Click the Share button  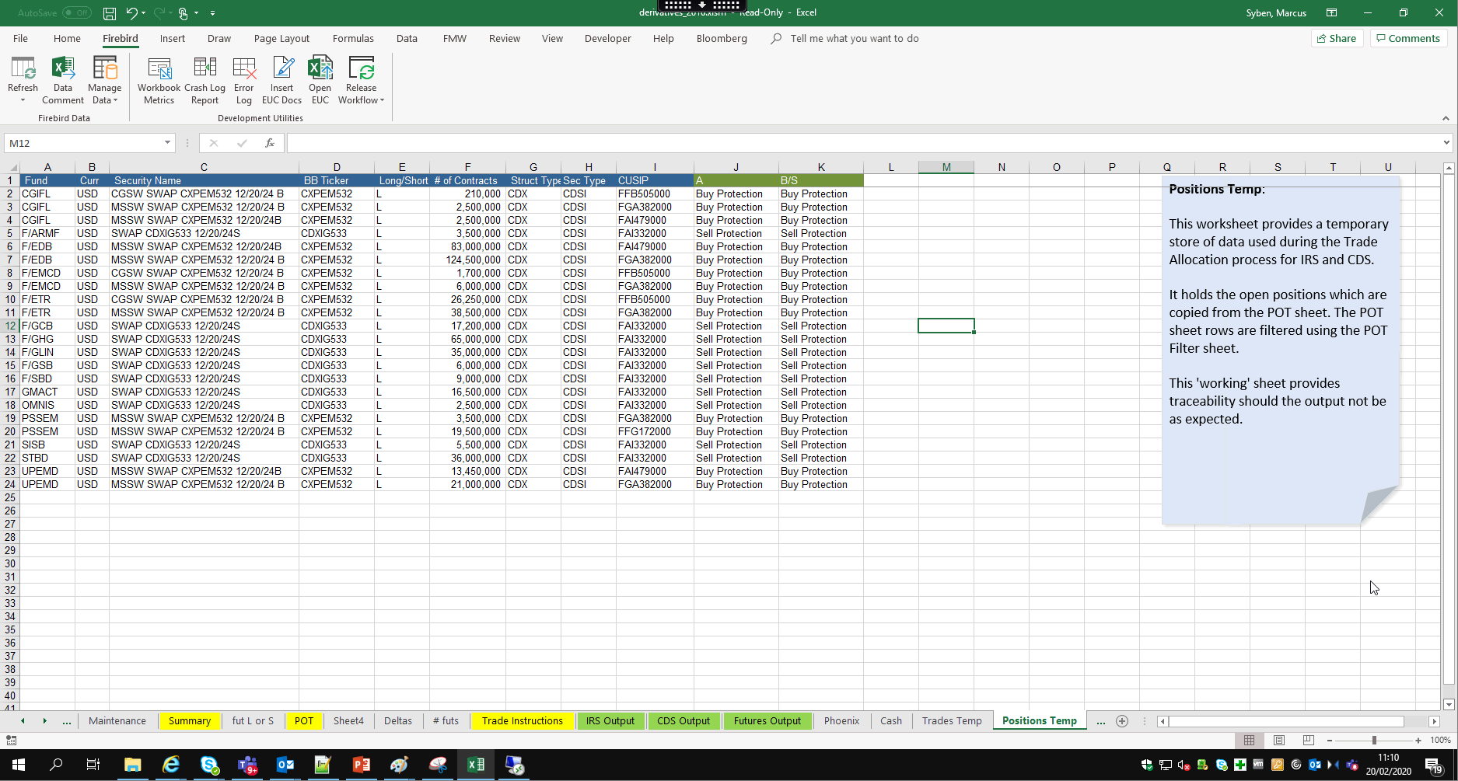[x=1337, y=39]
